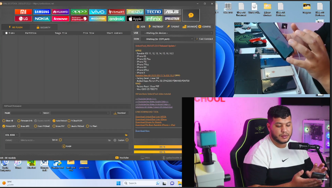Select the Spreadtrum brand icon
The image size is (332, 188).
(172, 19)
